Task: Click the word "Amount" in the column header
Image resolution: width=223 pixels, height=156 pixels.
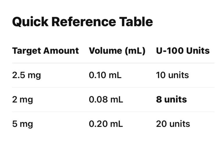Action: (x=61, y=51)
